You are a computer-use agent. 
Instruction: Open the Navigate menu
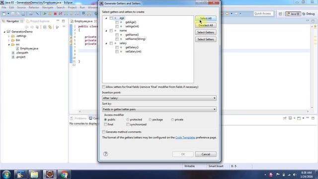[48, 7]
